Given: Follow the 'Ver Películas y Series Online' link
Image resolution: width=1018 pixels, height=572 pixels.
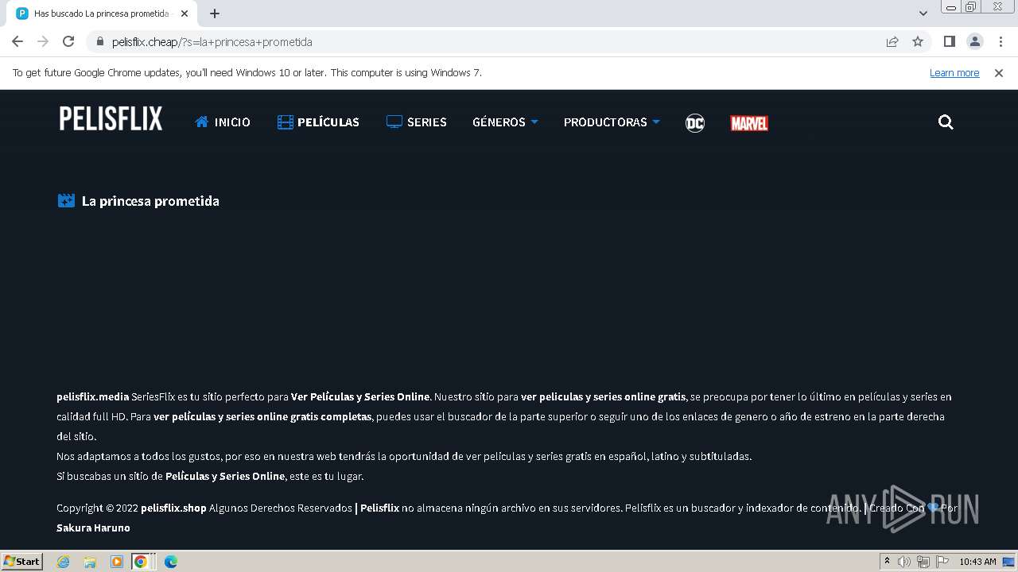Looking at the screenshot, I should click(x=360, y=396).
